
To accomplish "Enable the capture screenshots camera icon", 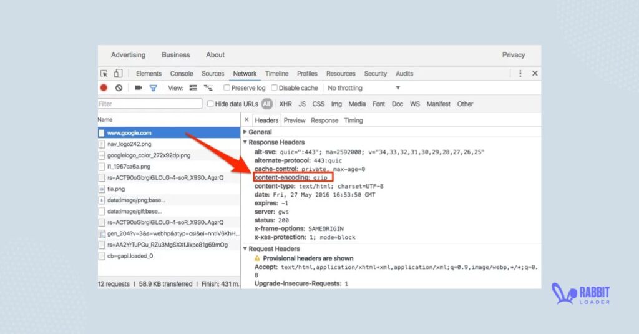I will point(139,87).
